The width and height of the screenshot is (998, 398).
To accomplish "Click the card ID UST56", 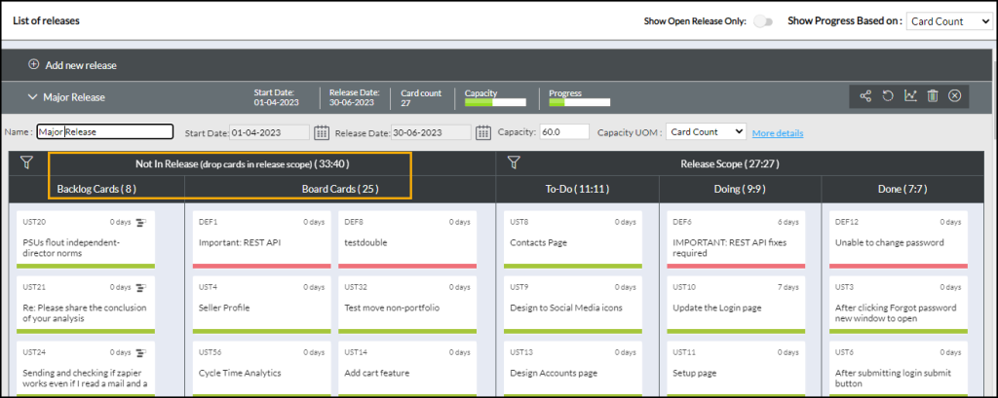I will (209, 352).
